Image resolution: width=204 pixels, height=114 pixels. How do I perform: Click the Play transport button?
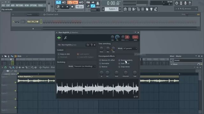[x=62, y=6]
